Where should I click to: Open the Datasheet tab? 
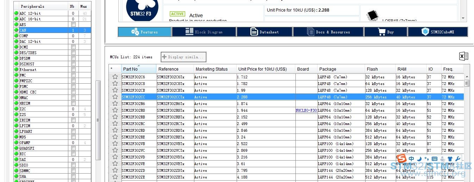264,32
